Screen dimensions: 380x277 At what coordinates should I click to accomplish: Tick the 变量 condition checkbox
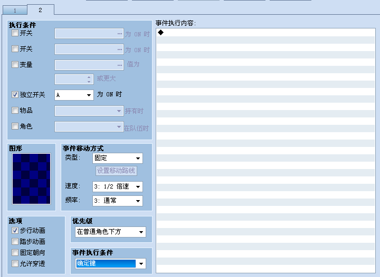click(x=15, y=65)
